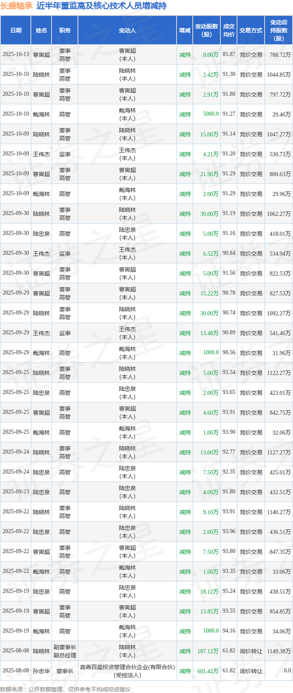
Task: Click the holding value 1149.38万
Action: (x=279, y=651)
